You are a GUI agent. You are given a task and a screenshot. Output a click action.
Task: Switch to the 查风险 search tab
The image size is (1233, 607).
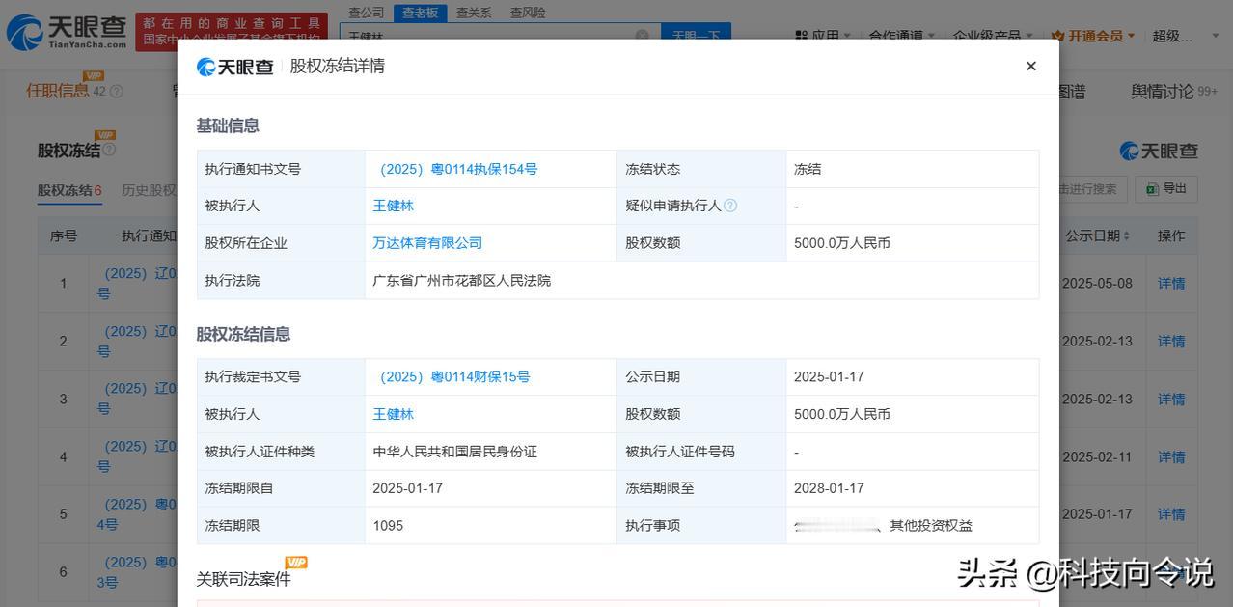click(528, 13)
